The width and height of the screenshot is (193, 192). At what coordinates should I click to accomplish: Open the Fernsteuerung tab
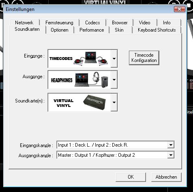pos(59,23)
